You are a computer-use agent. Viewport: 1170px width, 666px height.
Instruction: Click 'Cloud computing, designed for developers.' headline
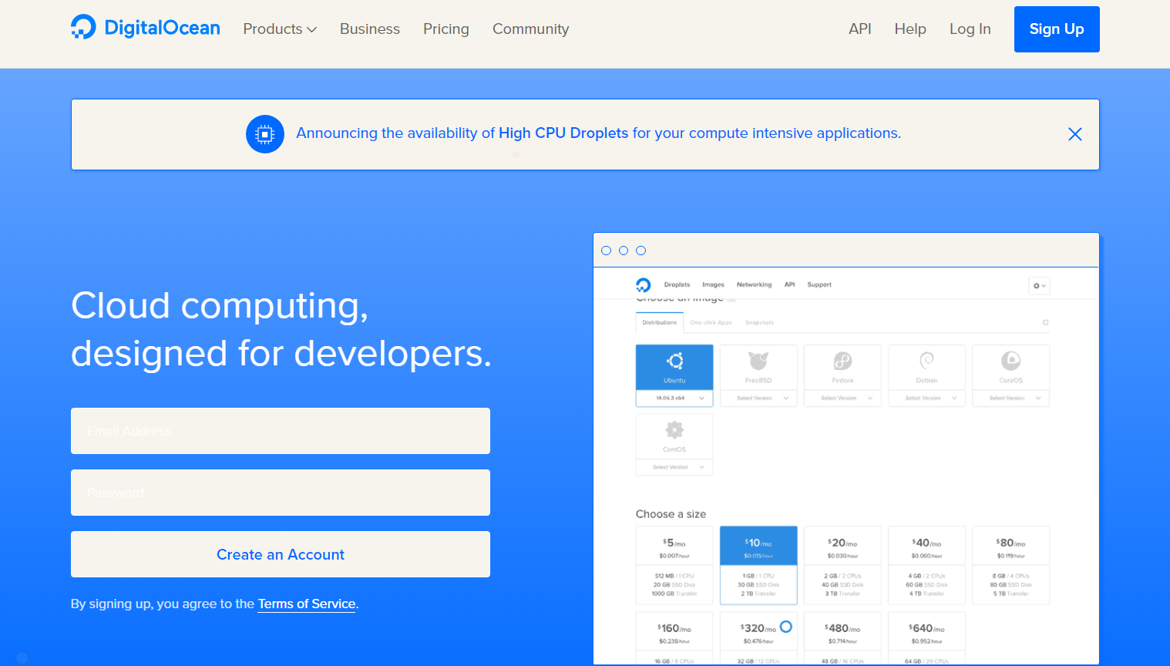[x=281, y=329]
